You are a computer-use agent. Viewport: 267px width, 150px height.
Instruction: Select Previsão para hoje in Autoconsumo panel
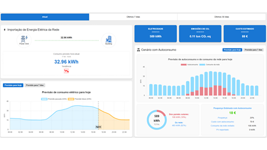(232, 50)
